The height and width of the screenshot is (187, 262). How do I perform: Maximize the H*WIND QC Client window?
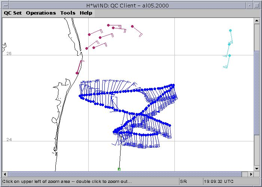pyautogui.click(x=256, y=4)
